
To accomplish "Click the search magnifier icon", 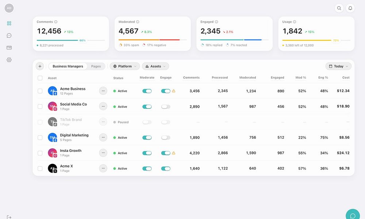I will pos(339,8).
